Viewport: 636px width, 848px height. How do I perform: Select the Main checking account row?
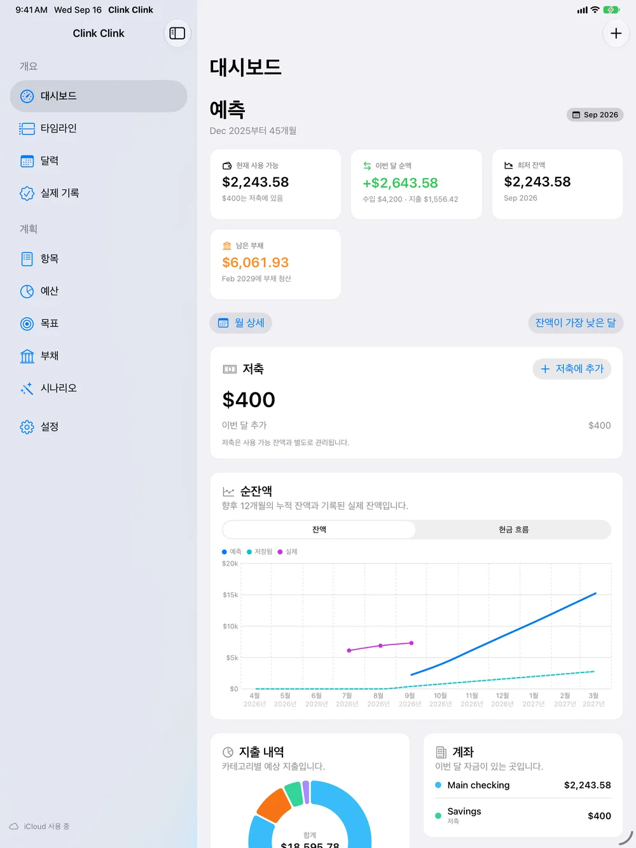[523, 785]
